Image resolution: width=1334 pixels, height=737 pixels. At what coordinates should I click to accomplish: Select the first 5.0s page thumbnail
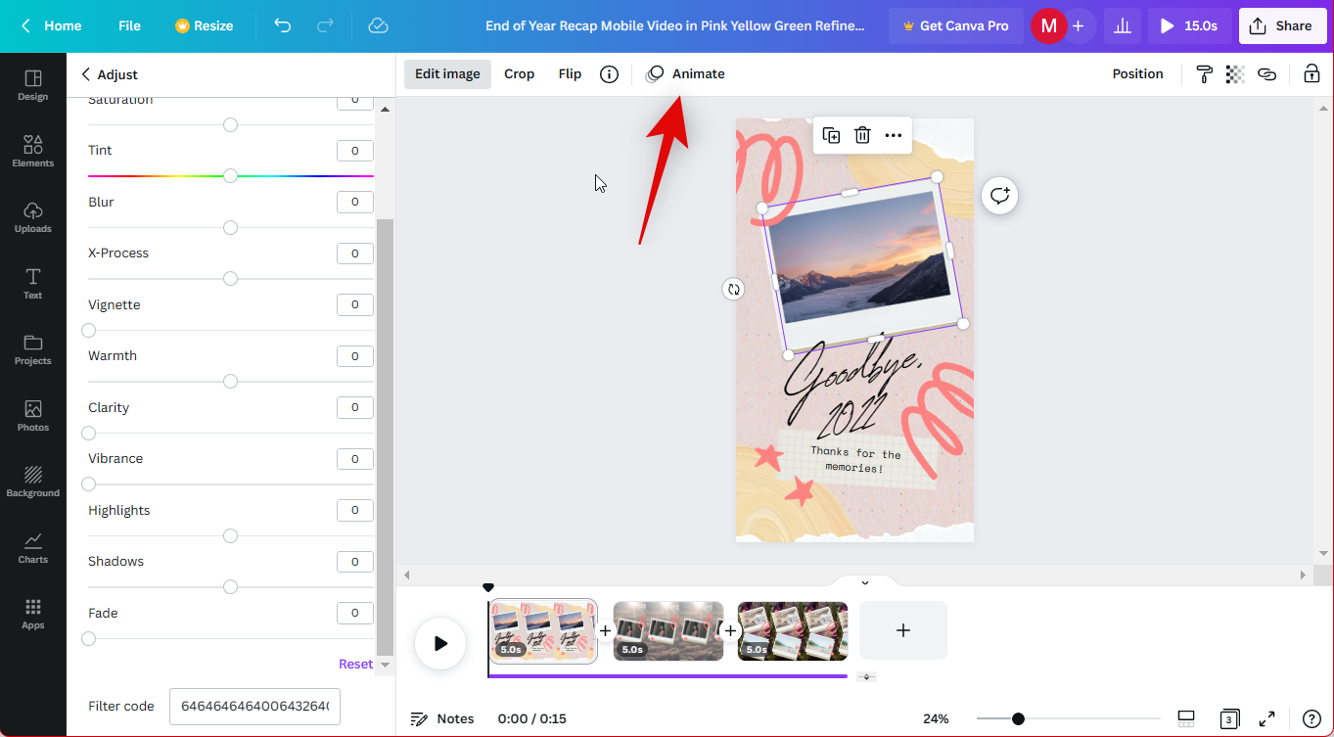point(543,631)
